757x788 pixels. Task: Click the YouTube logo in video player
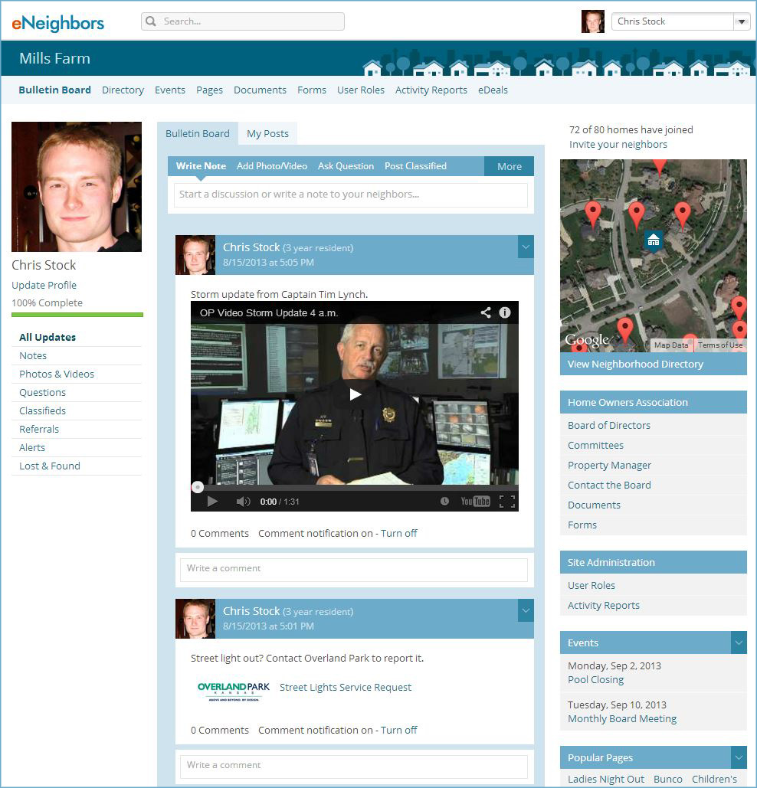coord(475,502)
